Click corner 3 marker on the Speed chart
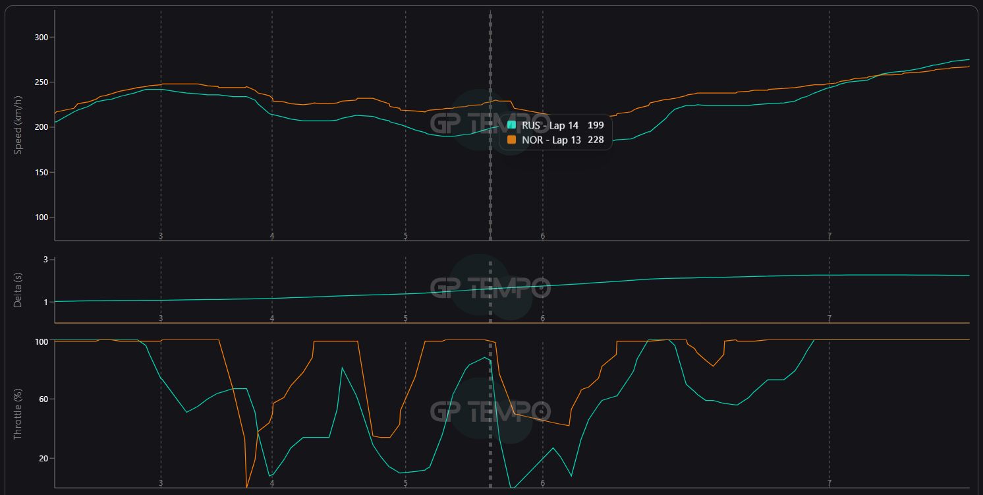983x495 pixels. coord(161,235)
